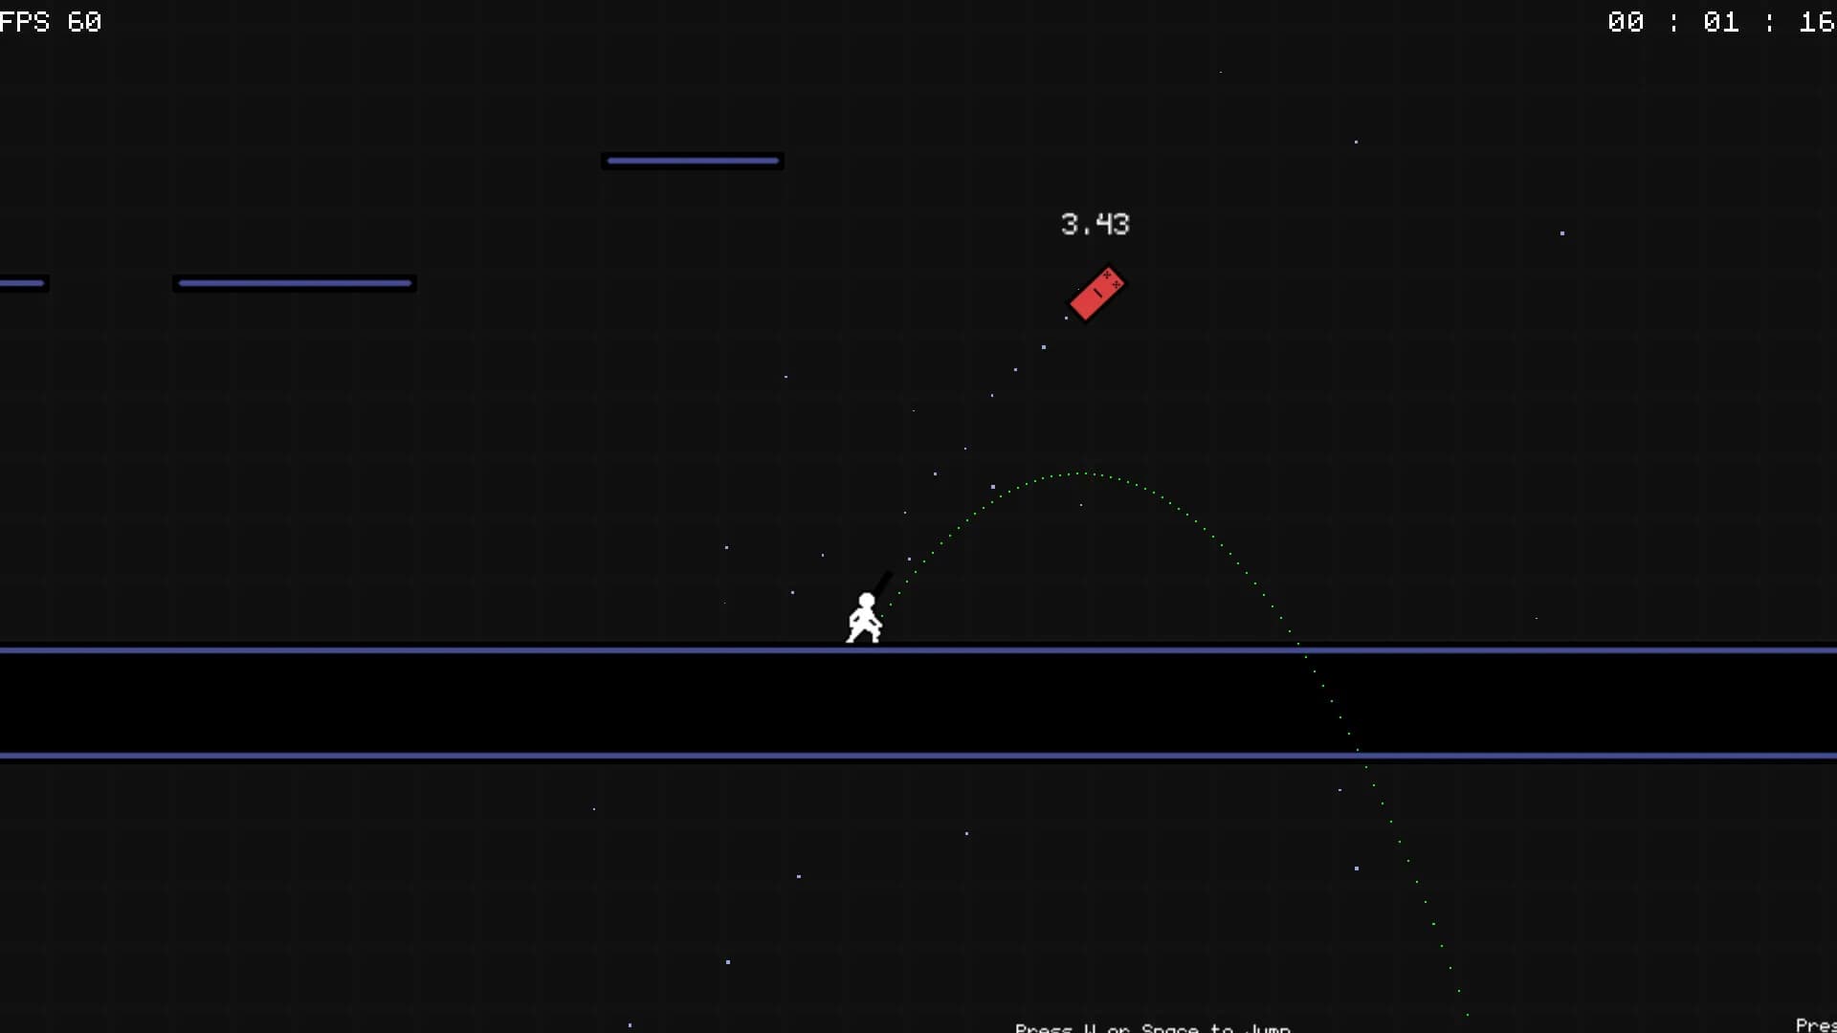
Task: Click the red dynamite stick in the air
Action: [1097, 294]
